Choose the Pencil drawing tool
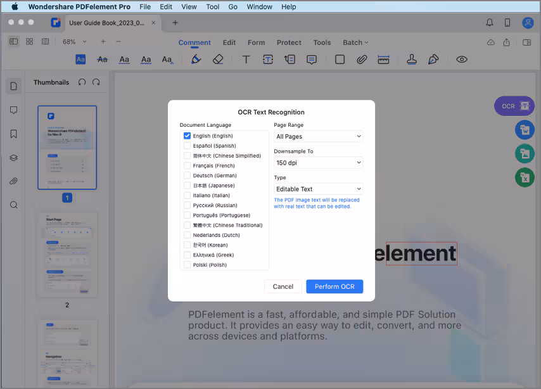This screenshot has width=541, height=389. click(x=196, y=60)
